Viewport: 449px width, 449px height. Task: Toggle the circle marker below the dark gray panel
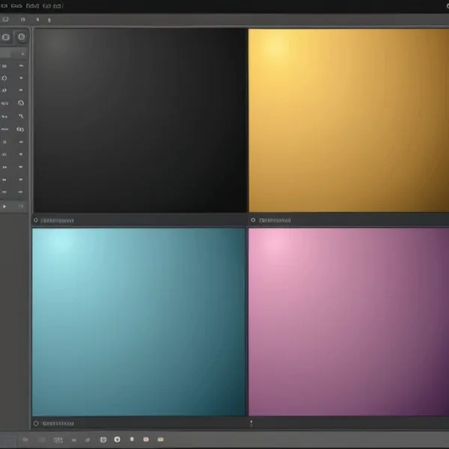[36, 221]
